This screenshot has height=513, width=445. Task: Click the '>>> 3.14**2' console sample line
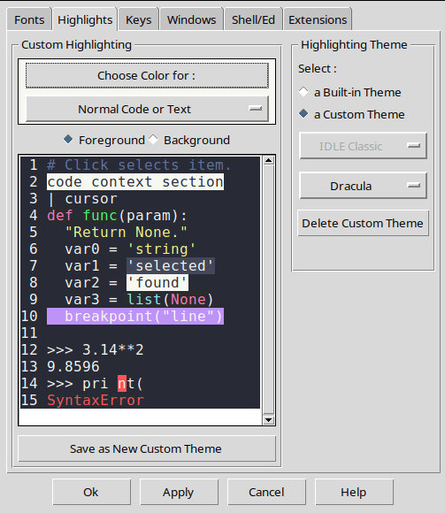(96, 349)
